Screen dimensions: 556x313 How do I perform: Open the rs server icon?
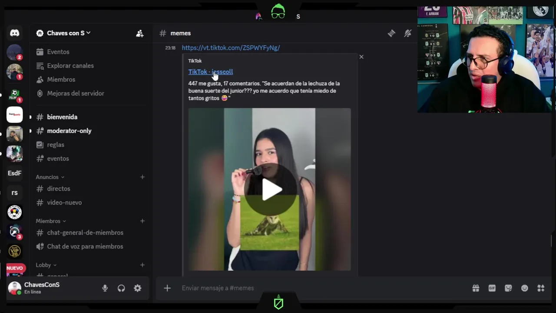[14, 193]
